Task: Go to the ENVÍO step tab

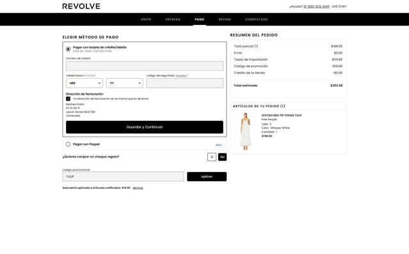Action: coord(146,19)
